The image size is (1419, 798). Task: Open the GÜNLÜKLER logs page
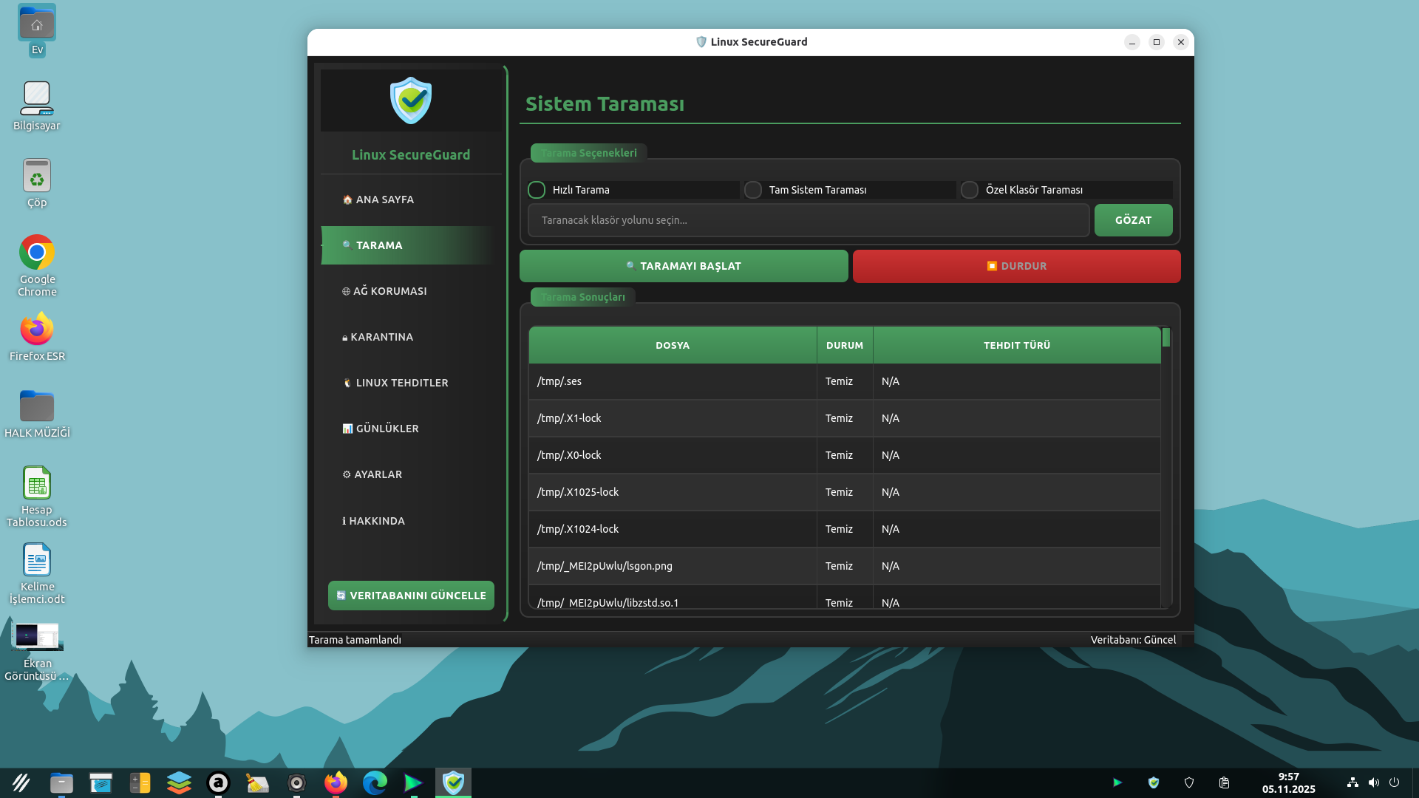click(387, 429)
